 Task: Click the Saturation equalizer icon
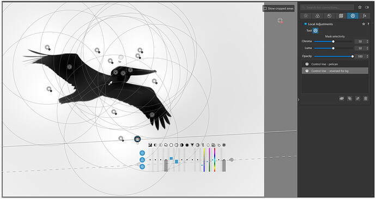(198, 145)
